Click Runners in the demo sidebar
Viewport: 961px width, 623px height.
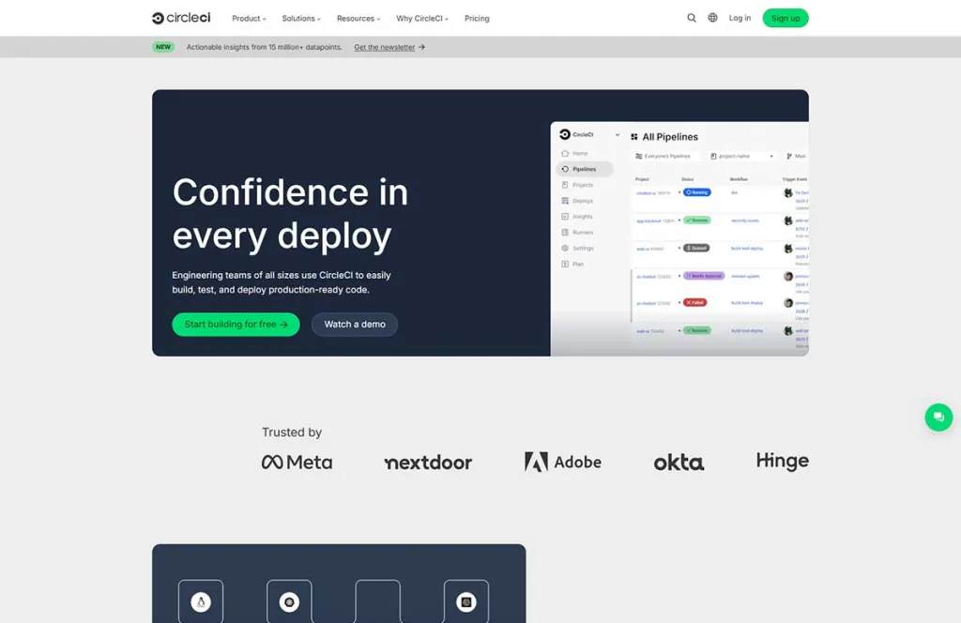pos(577,233)
